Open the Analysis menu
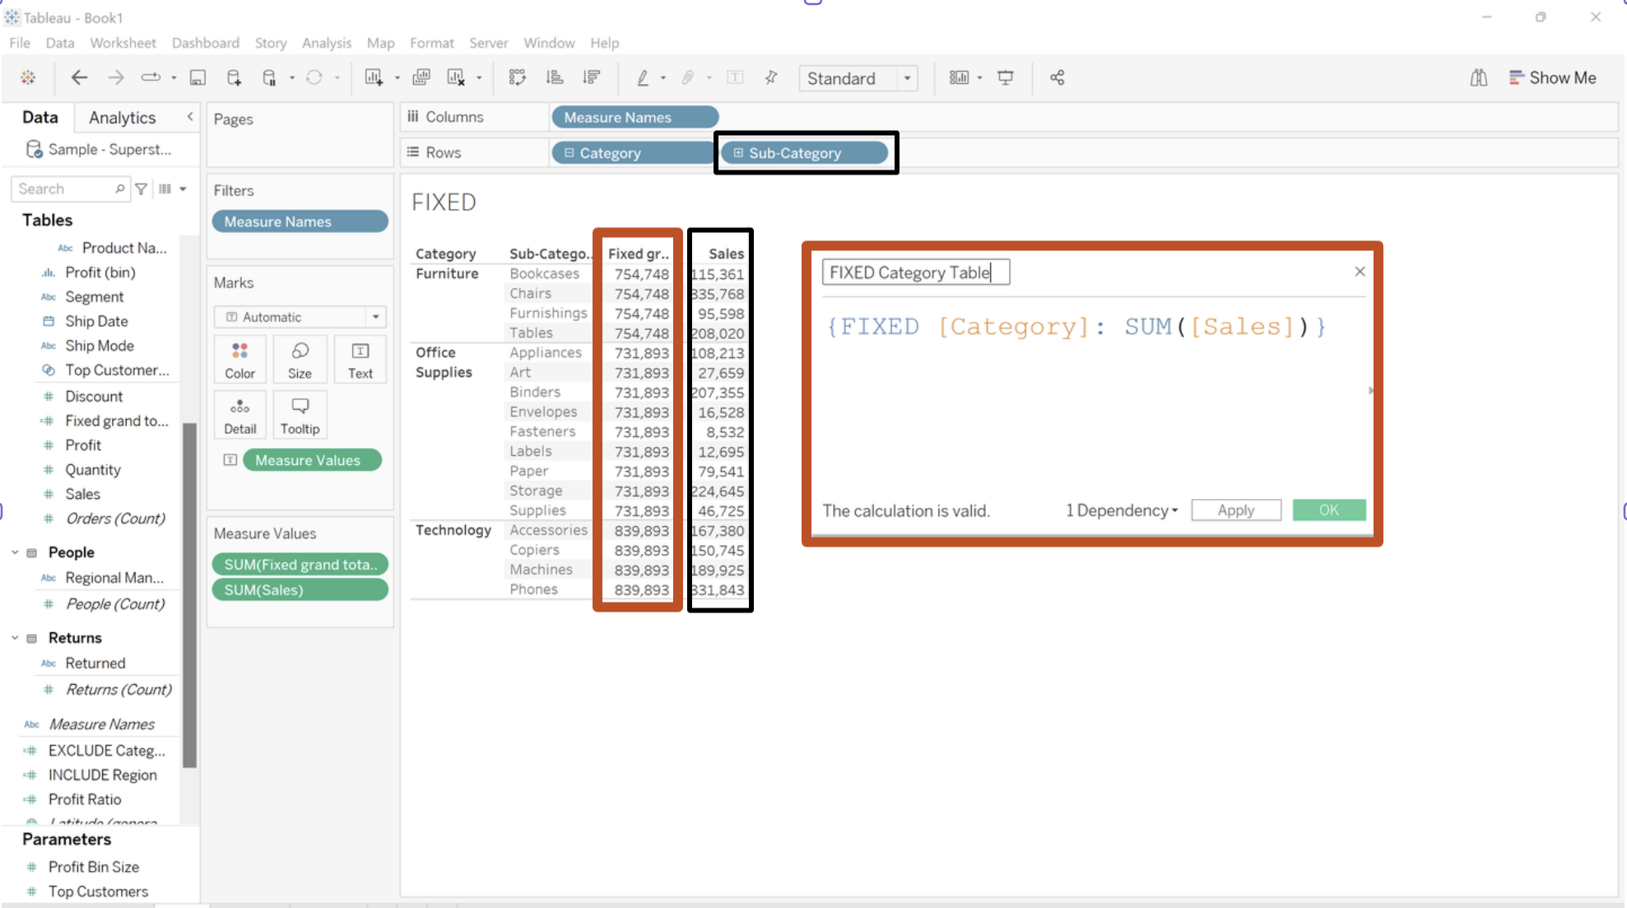The height and width of the screenshot is (908, 1627). pyautogui.click(x=326, y=43)
